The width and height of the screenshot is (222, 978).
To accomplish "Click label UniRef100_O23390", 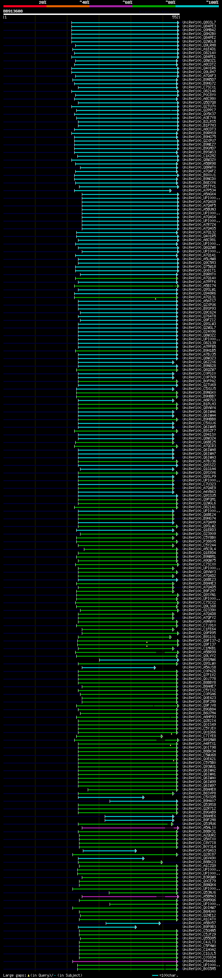I will [199, 610].
